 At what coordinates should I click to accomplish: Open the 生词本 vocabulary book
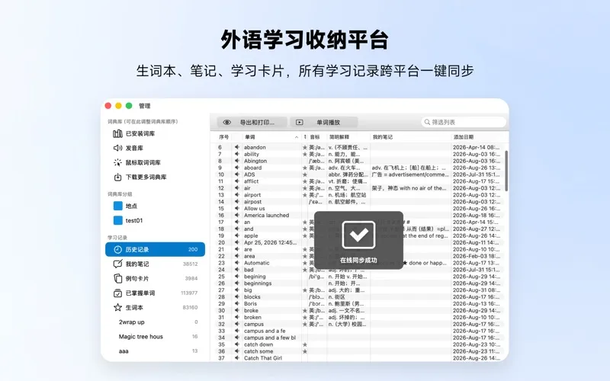tap(155, 308)
